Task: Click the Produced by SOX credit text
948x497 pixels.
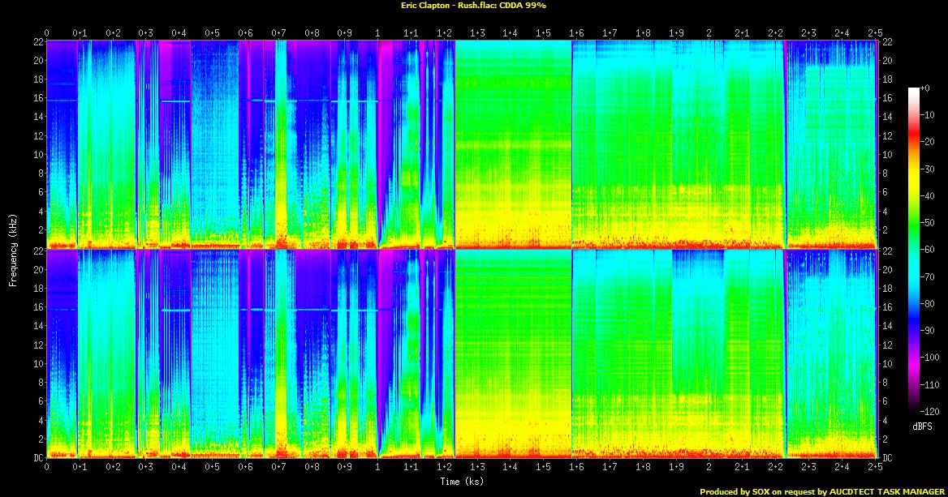Action: tap(821, 491)
